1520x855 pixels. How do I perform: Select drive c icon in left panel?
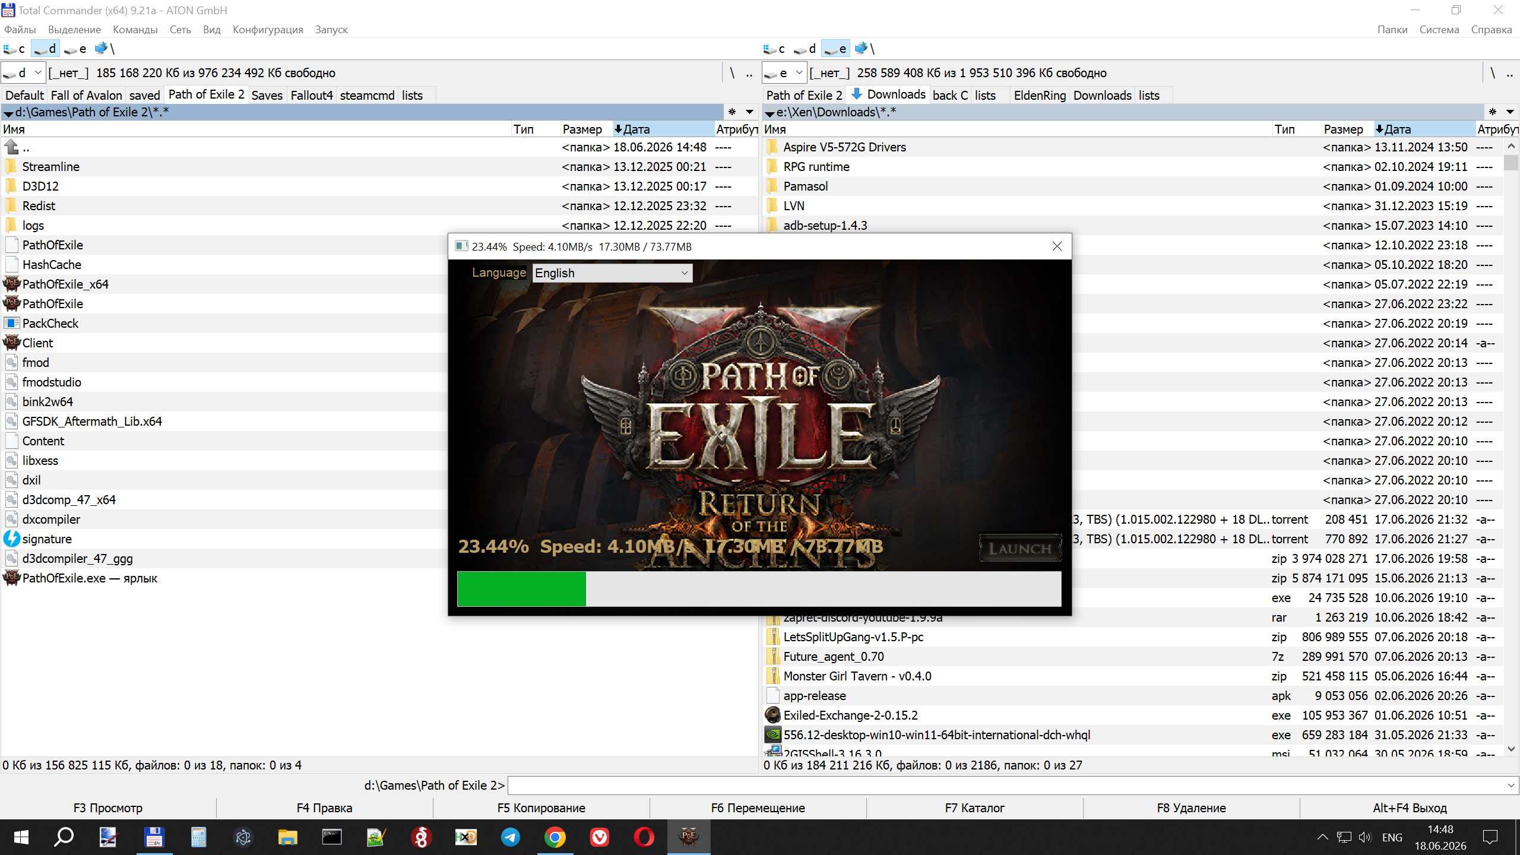[14, 49]
